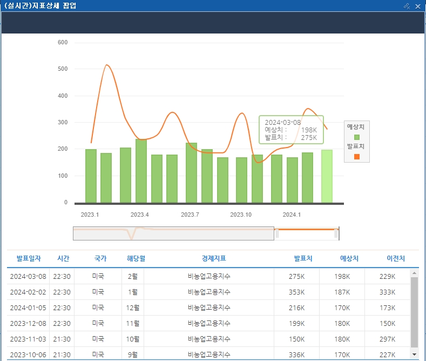426x361 pixels.
Task: Select the 2024-02-02 row date cell
Action: [29, 292]
